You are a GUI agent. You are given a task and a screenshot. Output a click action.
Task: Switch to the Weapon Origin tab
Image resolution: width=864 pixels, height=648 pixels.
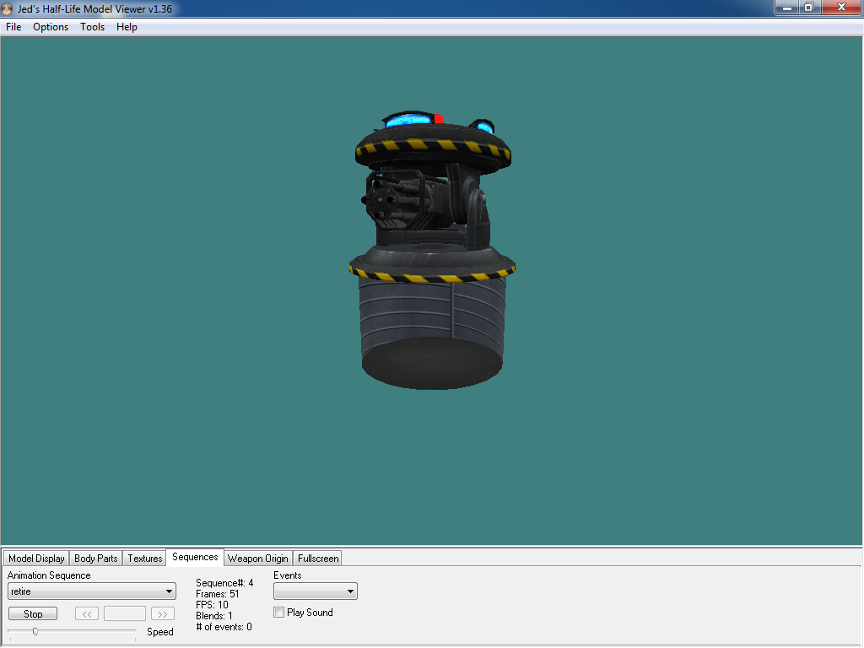258,559
